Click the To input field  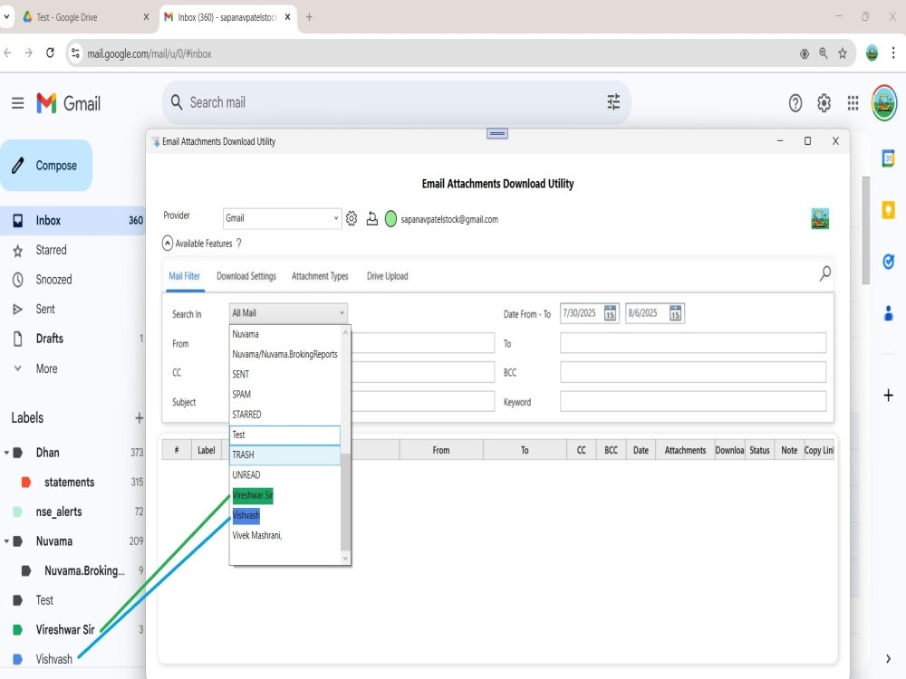pyautogui.click(x=693, y=343)
